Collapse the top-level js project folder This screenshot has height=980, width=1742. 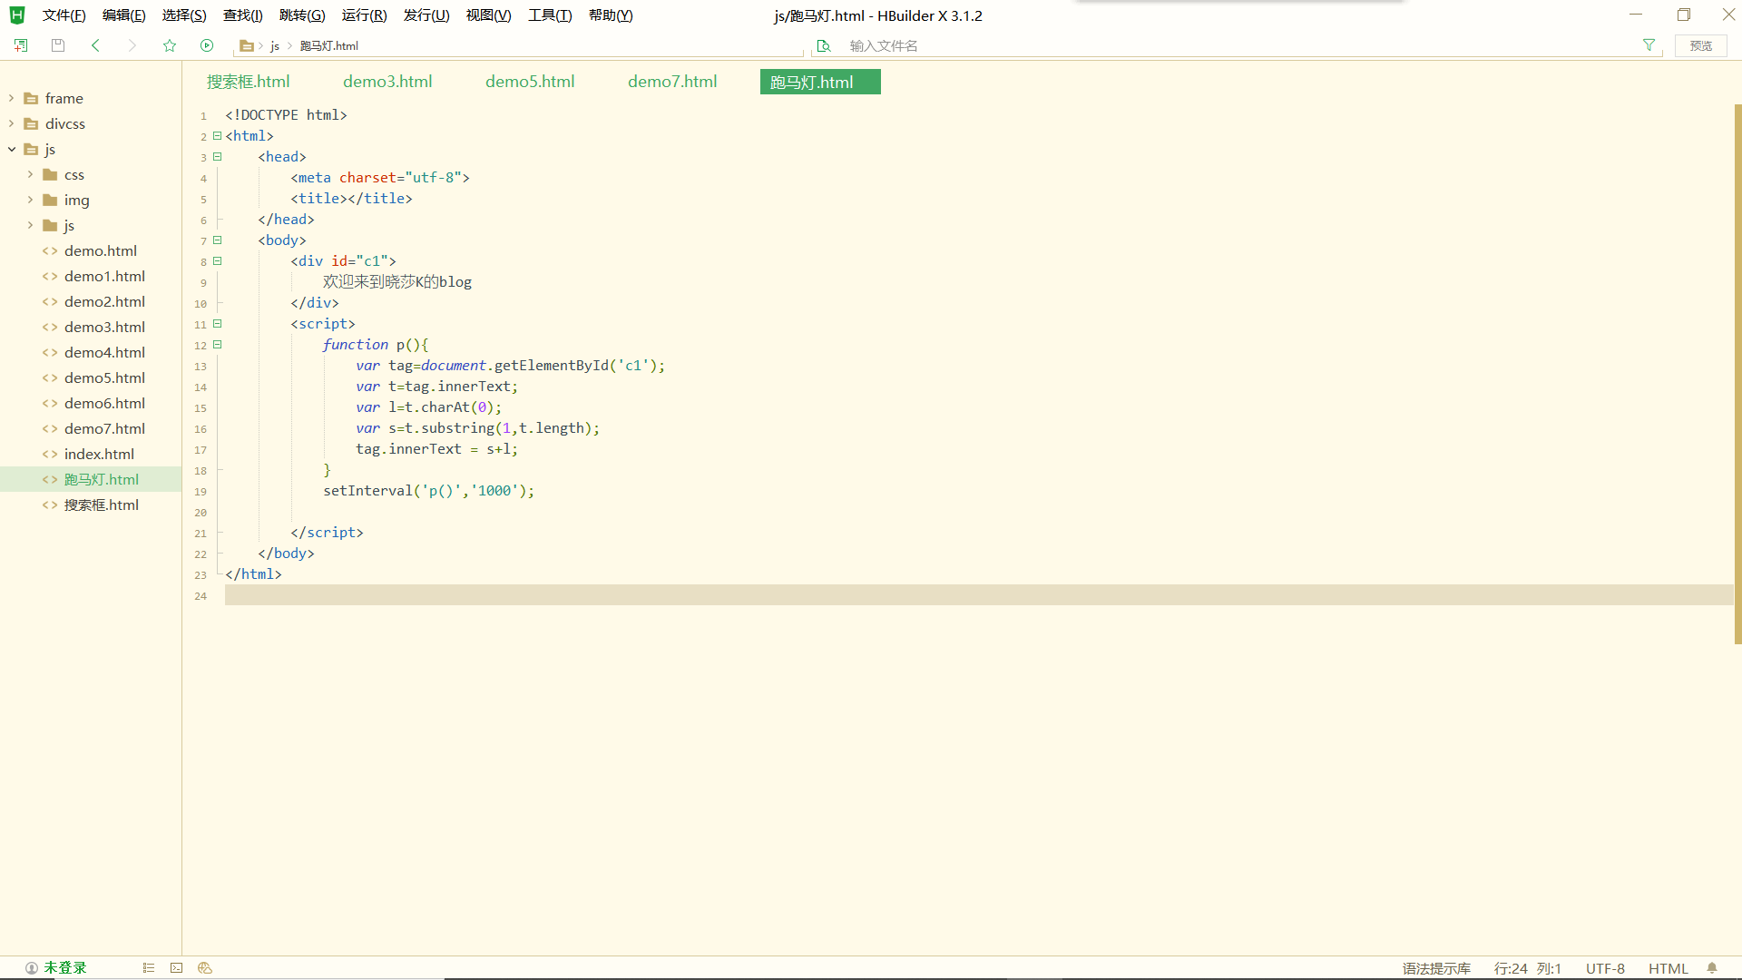click(11, 149)
